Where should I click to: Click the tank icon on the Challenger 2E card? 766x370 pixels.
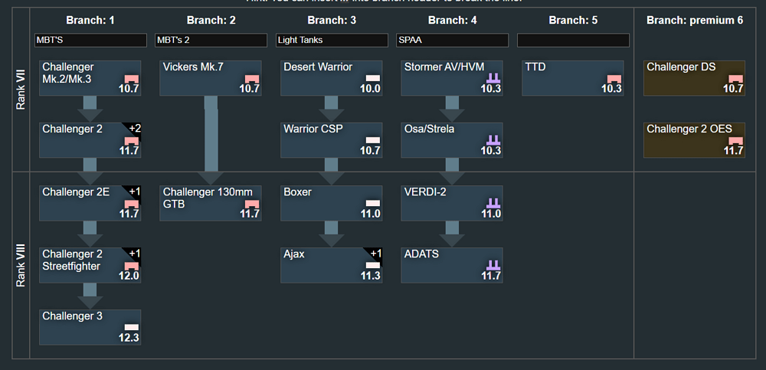pos(132,204)
